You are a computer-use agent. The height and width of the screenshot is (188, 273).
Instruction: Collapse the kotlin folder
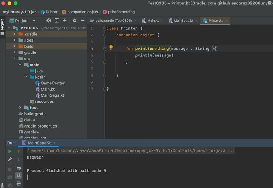[x=26, y=77]
